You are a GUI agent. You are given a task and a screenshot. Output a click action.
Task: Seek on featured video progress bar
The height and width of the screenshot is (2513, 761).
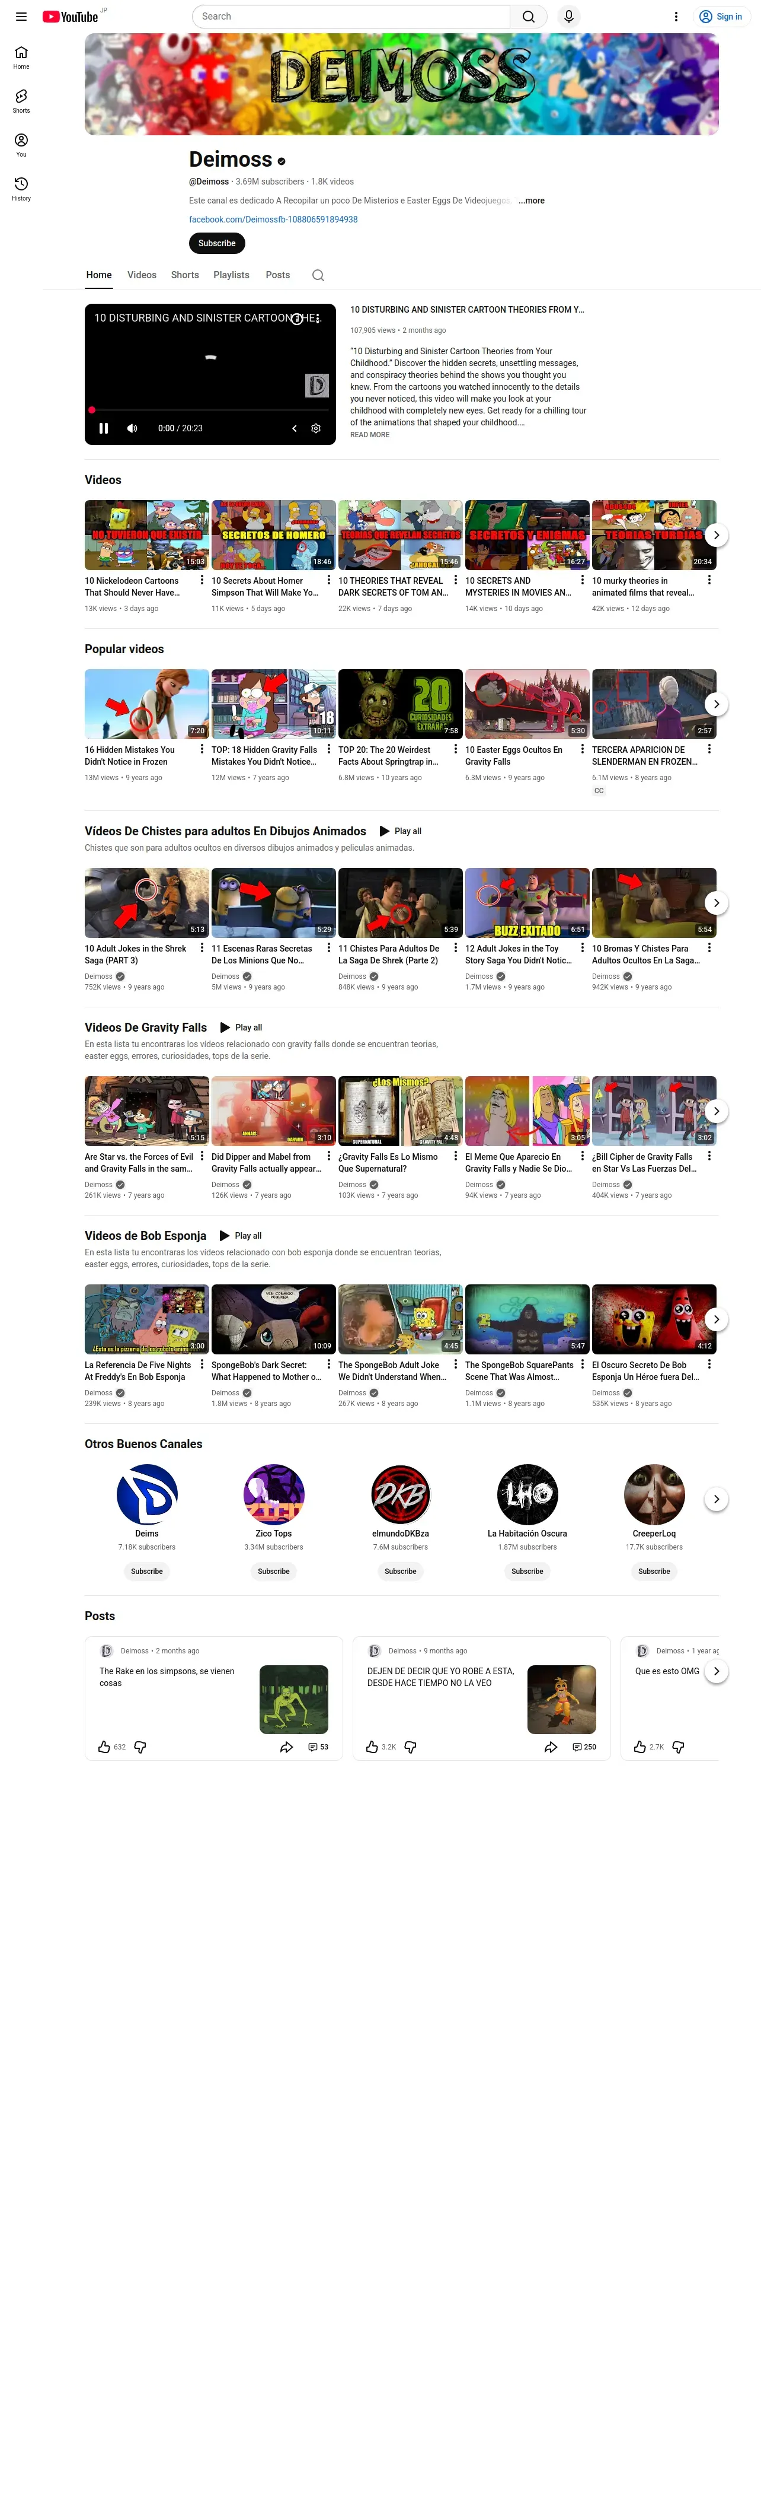(x=210, y=411)
